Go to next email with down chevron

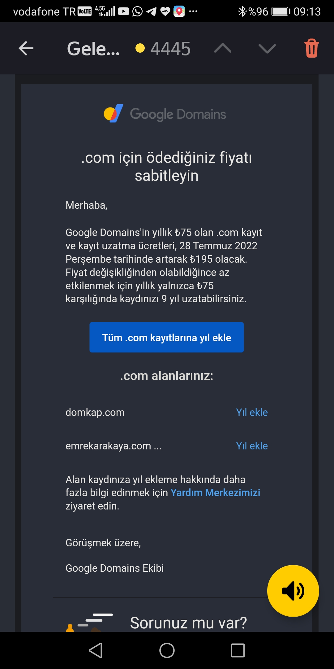click(267, 48)
